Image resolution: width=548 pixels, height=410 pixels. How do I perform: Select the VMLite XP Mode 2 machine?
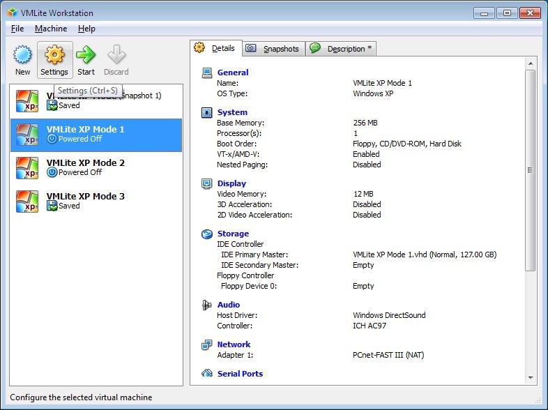pyautogui.click(x=96, y=168)
